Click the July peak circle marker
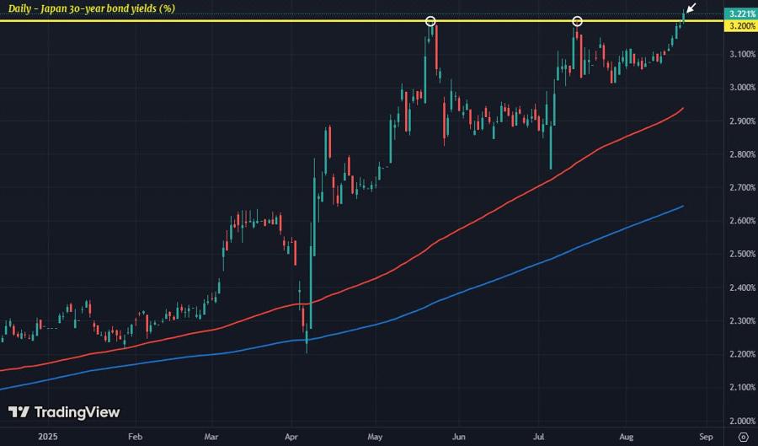This screenshot has width=758, height=446. pos(577,21)
